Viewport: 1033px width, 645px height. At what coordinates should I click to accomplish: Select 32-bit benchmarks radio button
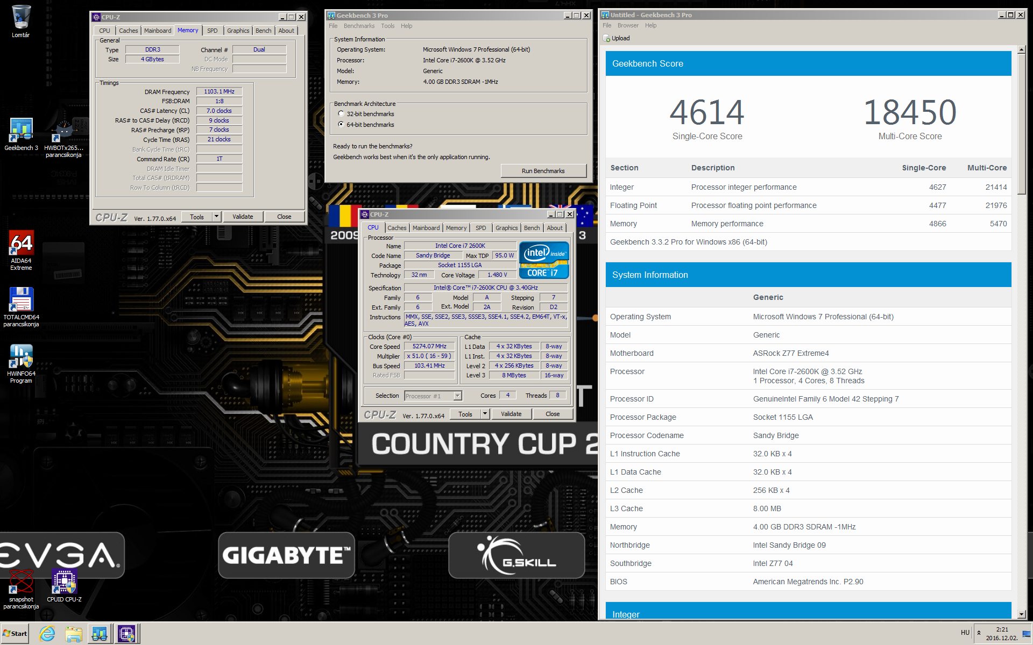click(341, 114)
